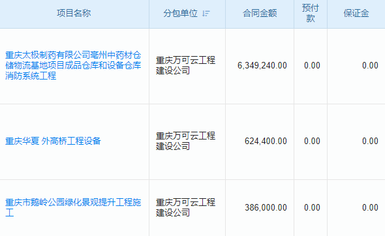Image resolution: width=385 pixels, height=236 pixels.
Task: Click the 合同金额 column header
Action: click(x=260, y=13)
